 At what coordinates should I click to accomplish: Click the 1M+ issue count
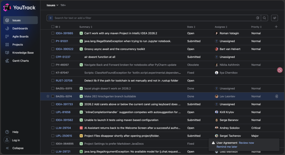point(63,5)
